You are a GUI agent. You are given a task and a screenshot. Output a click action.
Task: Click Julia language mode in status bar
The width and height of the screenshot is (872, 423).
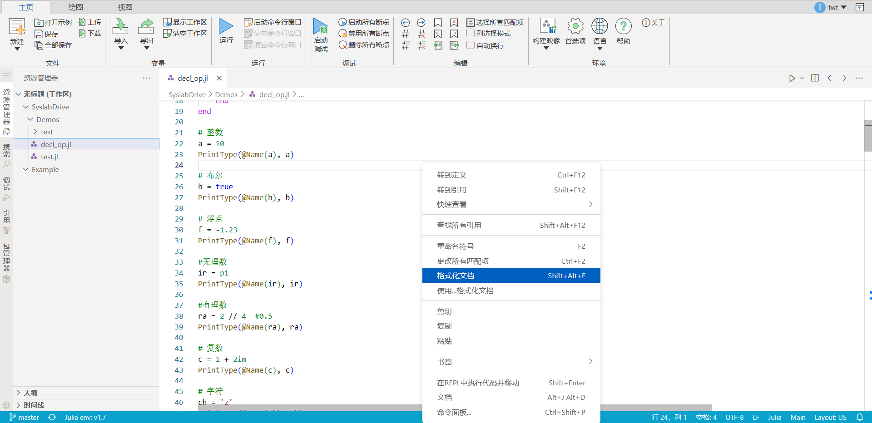(x=775, y=417)
